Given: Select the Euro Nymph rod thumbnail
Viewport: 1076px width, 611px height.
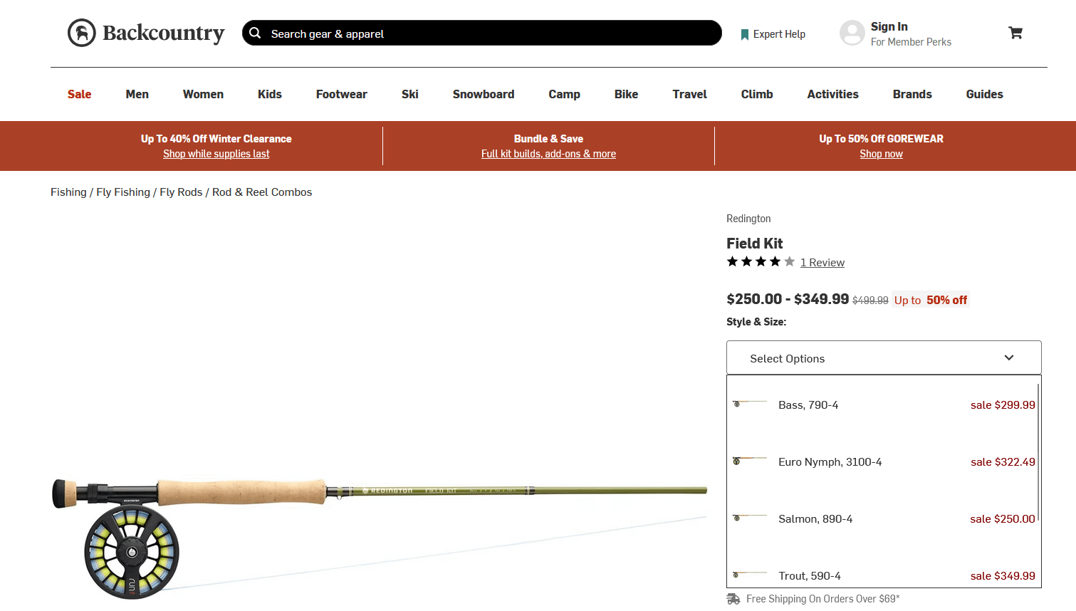Looking at the screenshot, I should point(749,461).
